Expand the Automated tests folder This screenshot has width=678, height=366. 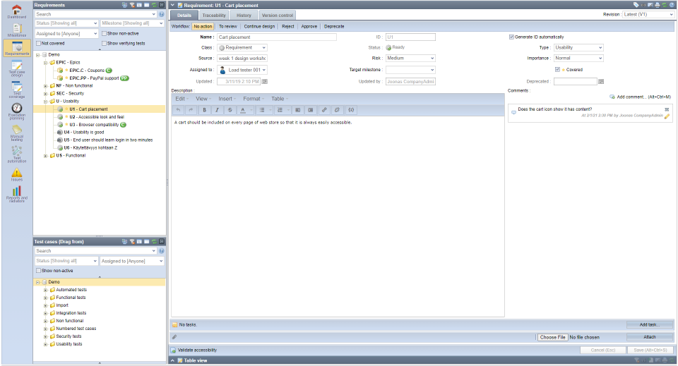pos(45,290)
